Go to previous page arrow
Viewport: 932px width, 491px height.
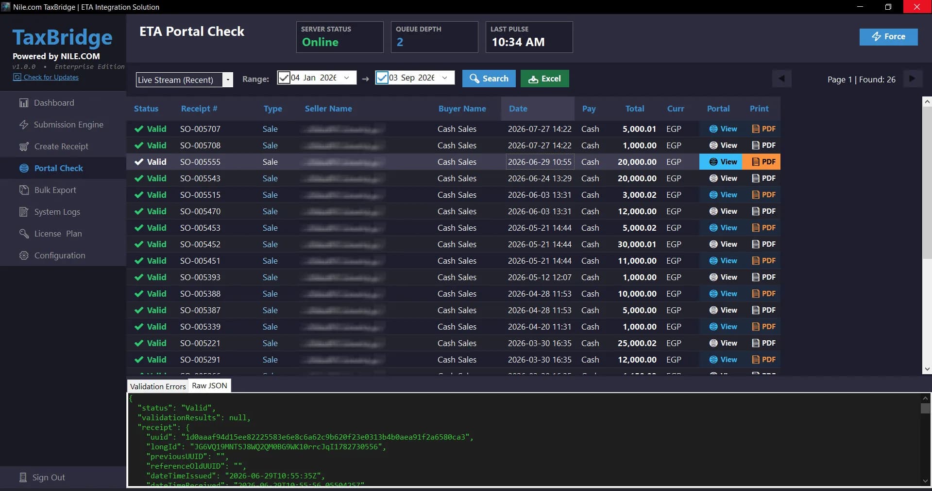coord(781,79)
